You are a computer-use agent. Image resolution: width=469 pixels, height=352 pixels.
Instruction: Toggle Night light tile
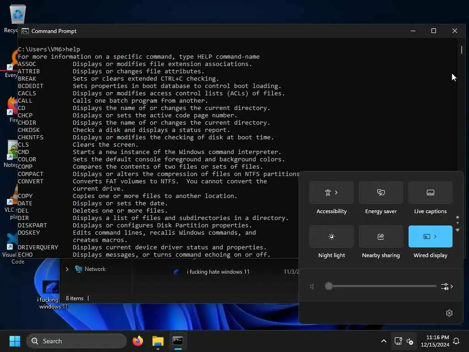332,236
